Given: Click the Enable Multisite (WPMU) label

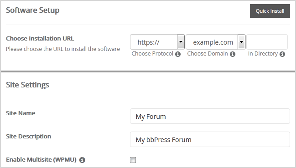Looking at the screenshot, I should pos(41,159).
